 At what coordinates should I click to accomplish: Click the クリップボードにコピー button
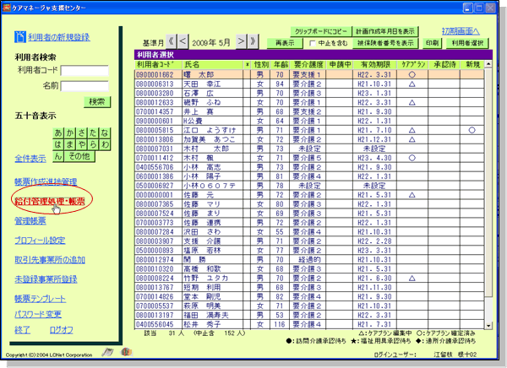321,32
